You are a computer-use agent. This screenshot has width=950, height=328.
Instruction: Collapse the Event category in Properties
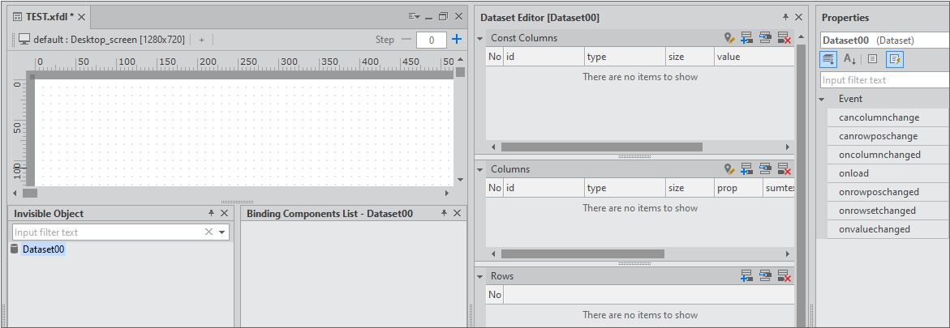(826, 99)
